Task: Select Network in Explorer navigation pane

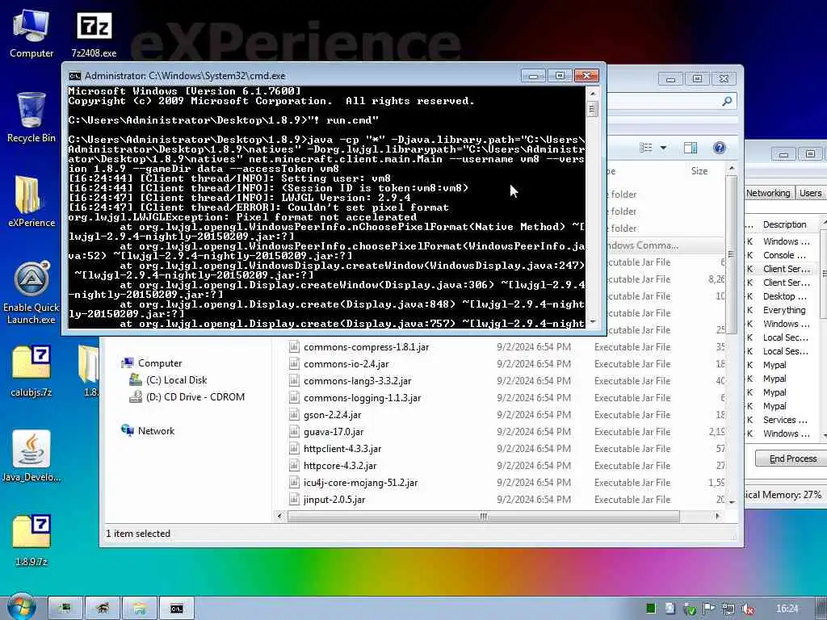Action: point(156,431)
